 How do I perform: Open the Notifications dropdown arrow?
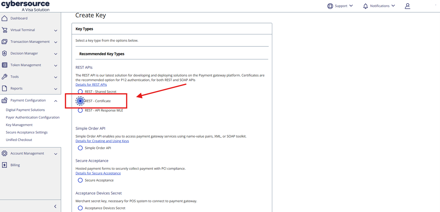point(393,6)
